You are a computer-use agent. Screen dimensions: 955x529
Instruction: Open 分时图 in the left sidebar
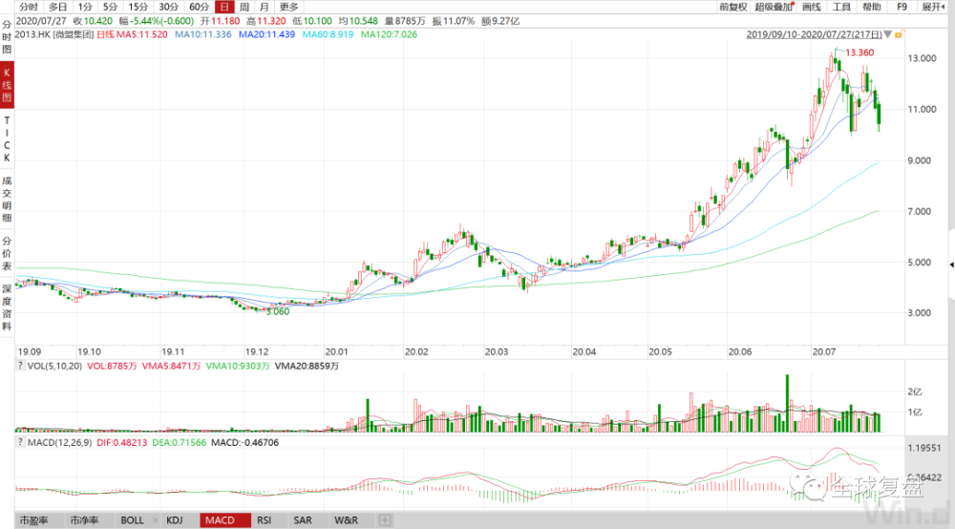click(x=7, y=36)
